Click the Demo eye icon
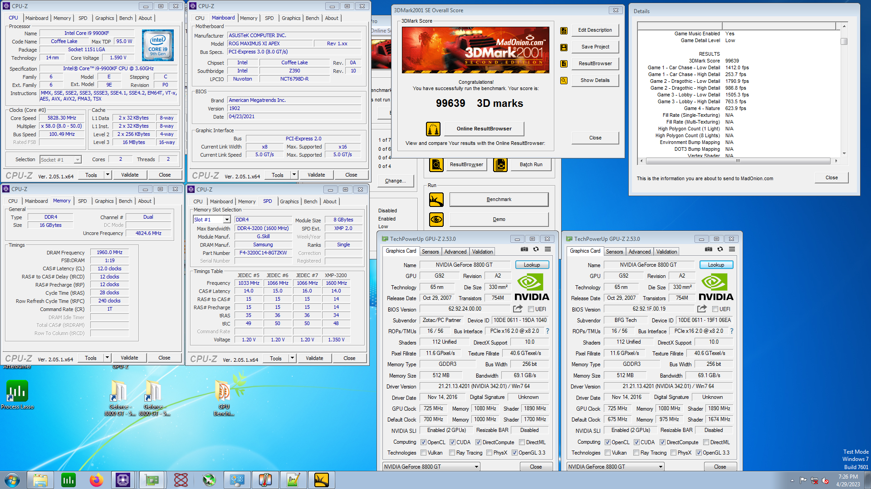871x489 pixels. pos(436,220)
